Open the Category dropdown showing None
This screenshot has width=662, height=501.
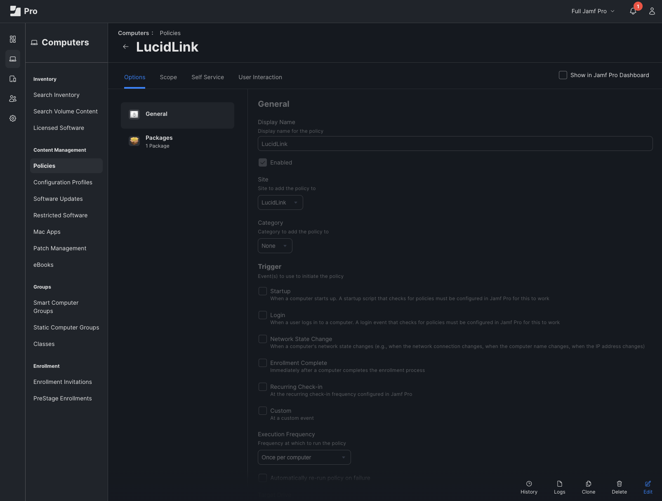point(275,246)
